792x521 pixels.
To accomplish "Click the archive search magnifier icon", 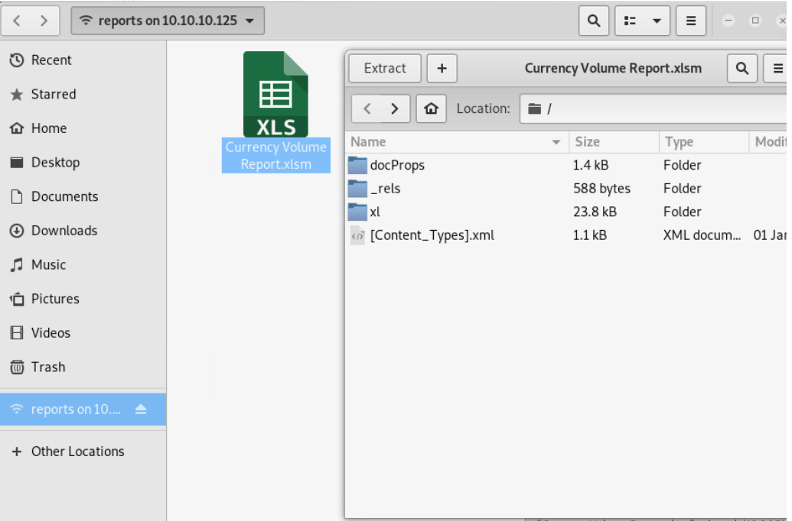I will [741, 69].
